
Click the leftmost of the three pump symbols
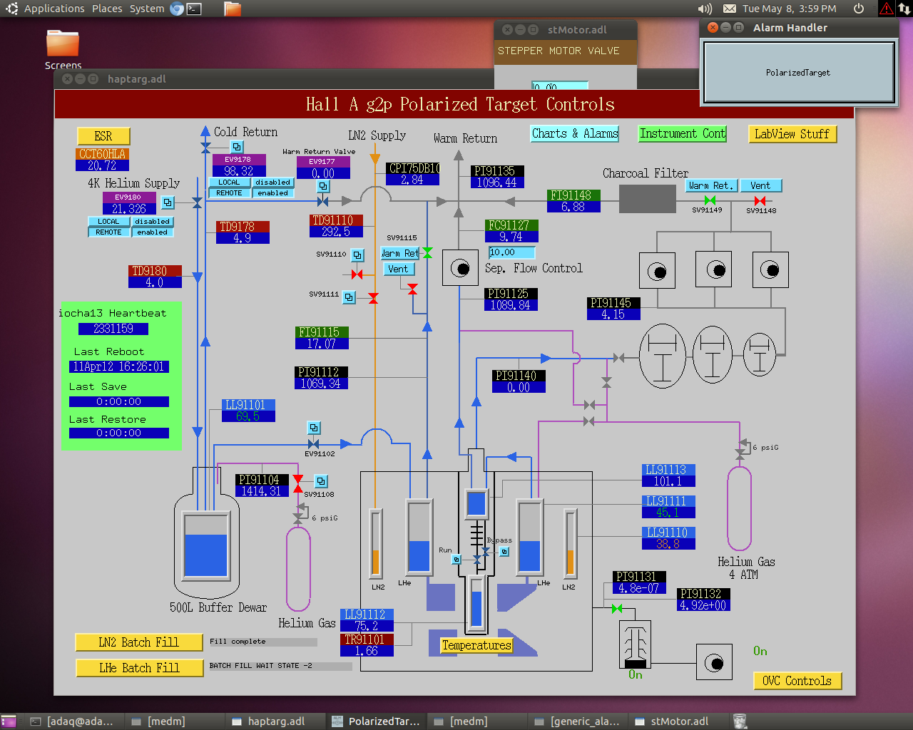click(x=657, y=270)
